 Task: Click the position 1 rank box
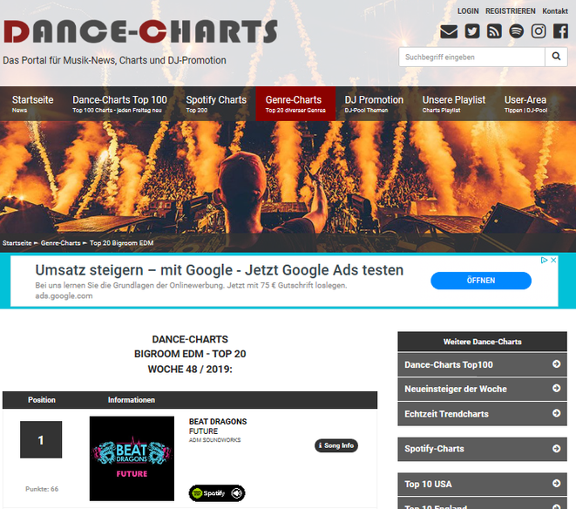click(x=41, y=439)
